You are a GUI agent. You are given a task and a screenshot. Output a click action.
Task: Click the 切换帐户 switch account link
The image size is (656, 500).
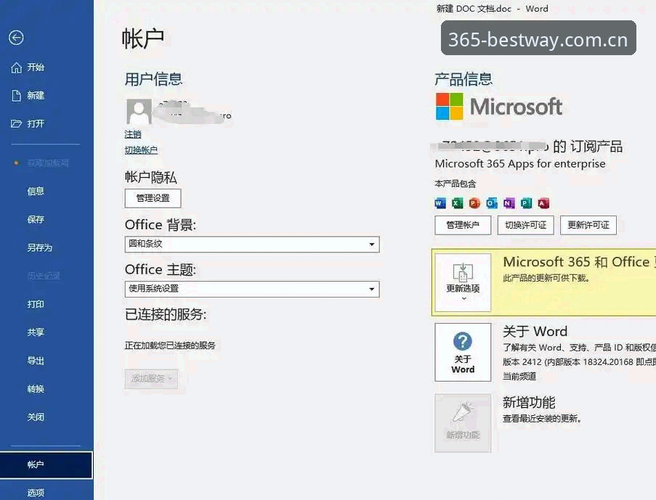141,150
